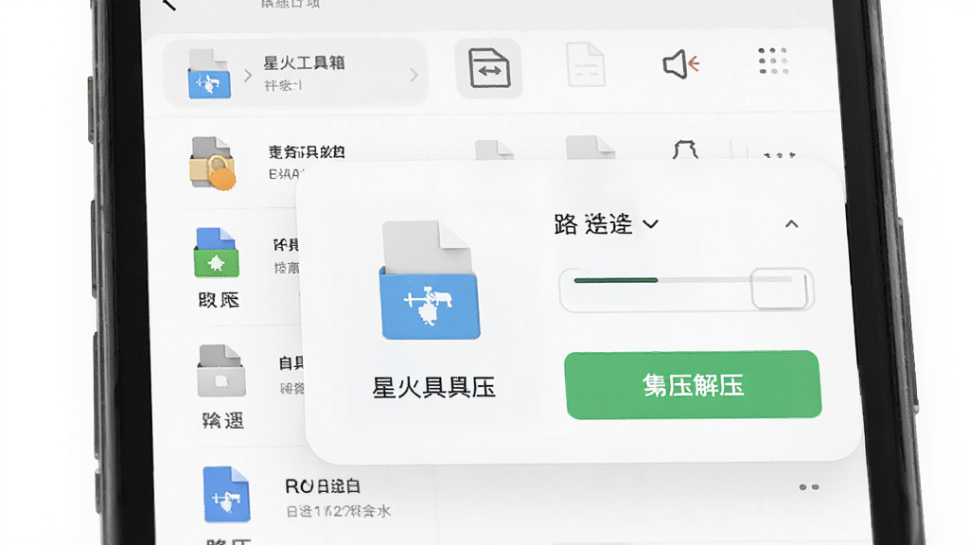
Task: Click the square slider handle in the popup
Action: tap(780, 289)
